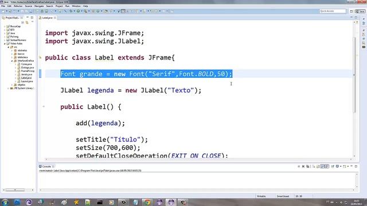This screenshot has width=367, height=206.
Task: Expand the SorteiaNumero project node
Action: tap(5, 40)
